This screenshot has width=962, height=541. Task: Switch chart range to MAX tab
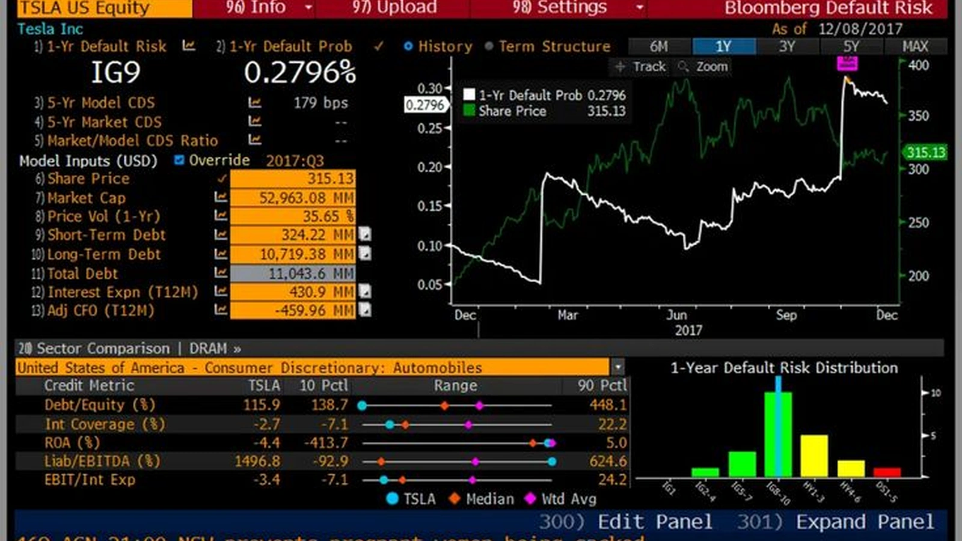pos(915,46)
